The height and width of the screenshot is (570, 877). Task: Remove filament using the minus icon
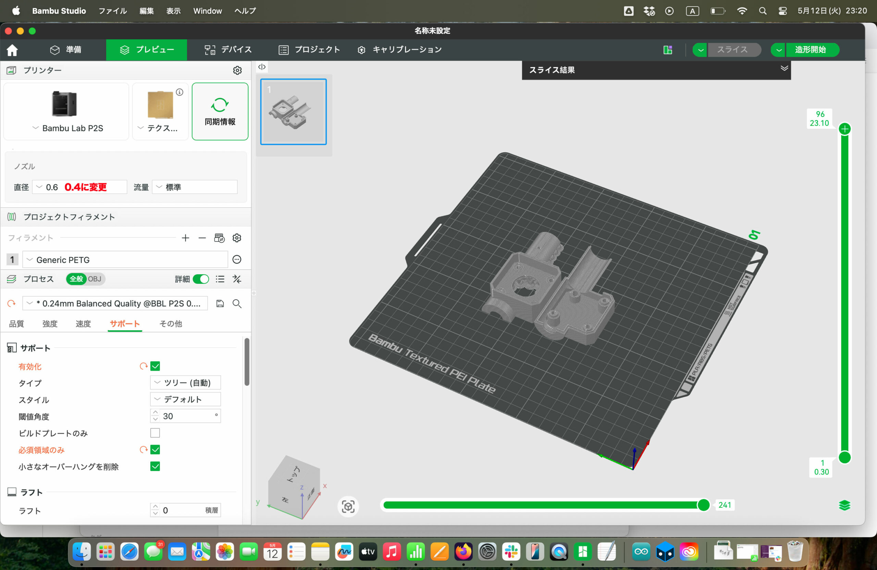[202, 238]
